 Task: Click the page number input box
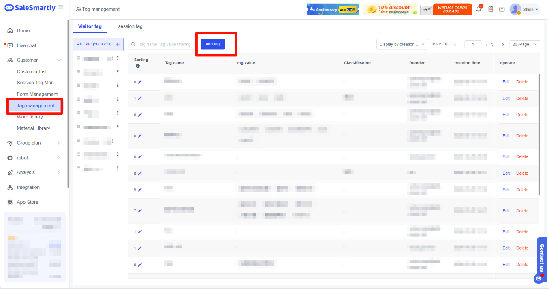[472, 44]
